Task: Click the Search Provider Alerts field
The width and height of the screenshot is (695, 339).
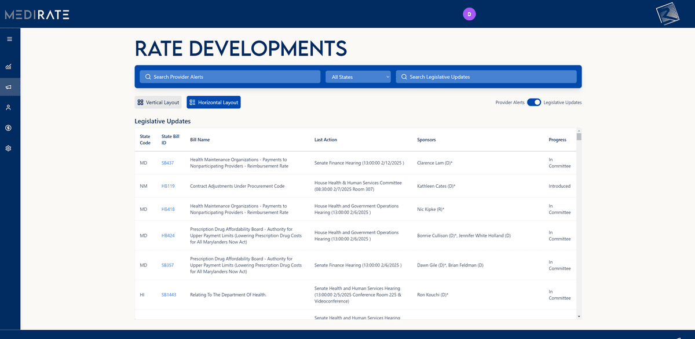Action: point(230,76)
